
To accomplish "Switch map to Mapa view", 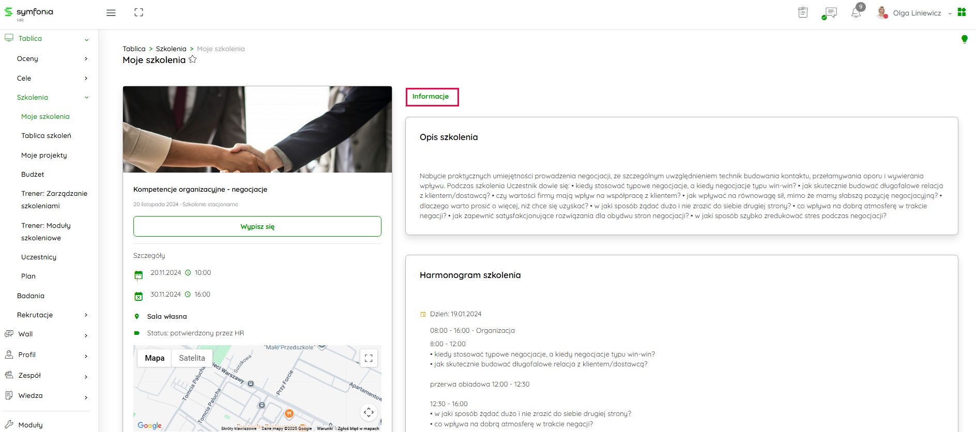I will pos(155,358).
